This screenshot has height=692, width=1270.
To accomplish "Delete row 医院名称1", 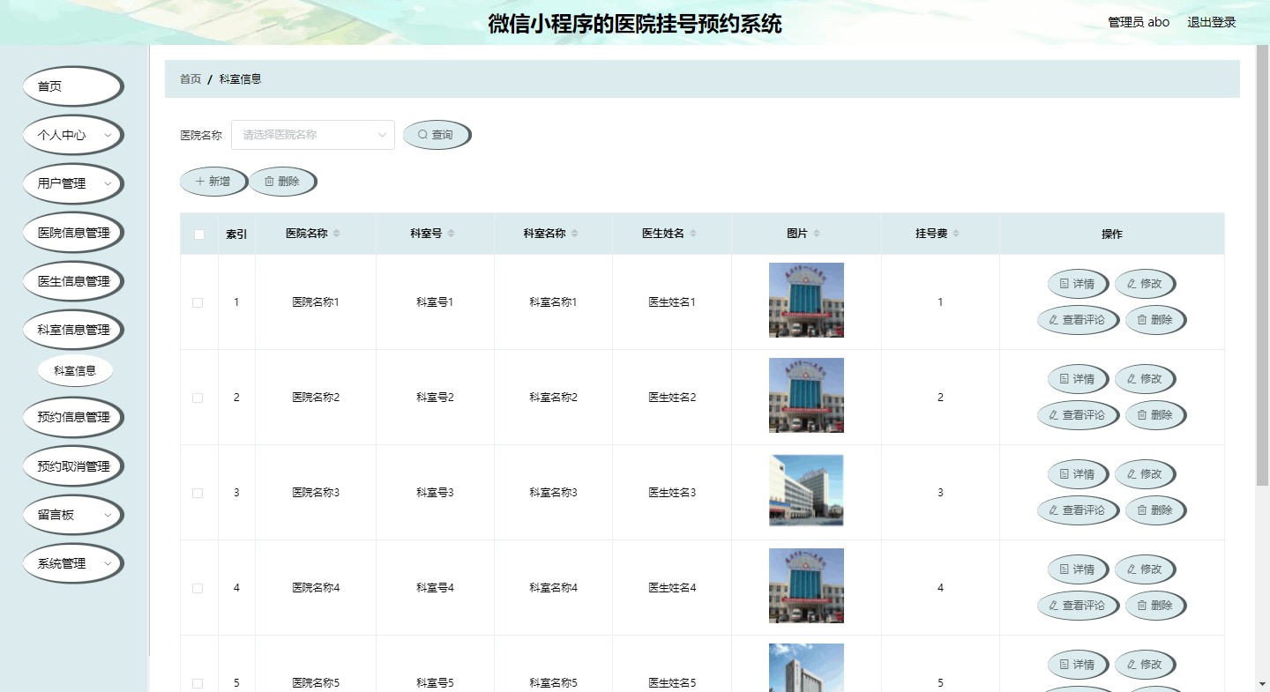I will click(x=1155, y=320).
